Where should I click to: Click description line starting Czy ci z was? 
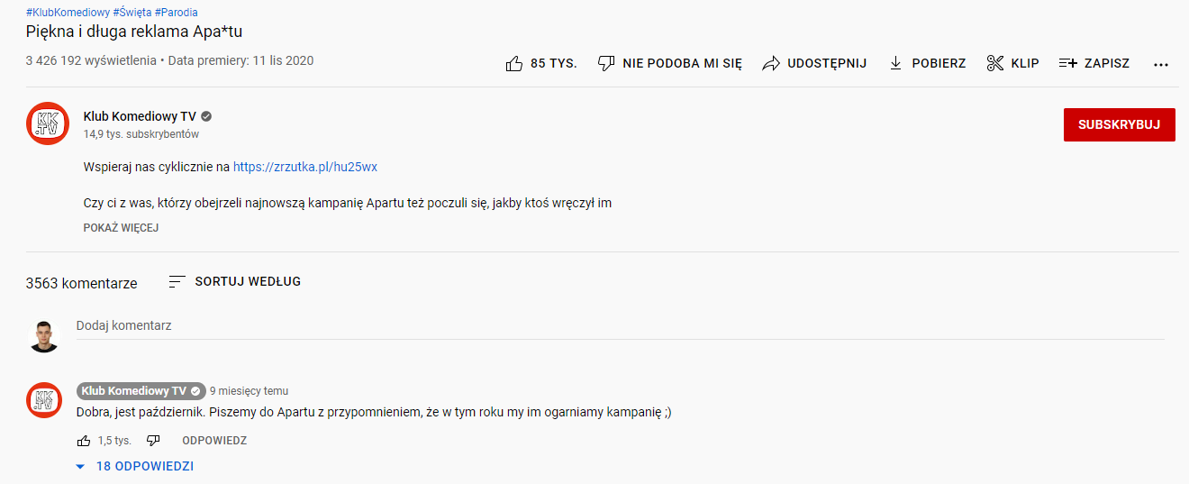click(348, 203)
